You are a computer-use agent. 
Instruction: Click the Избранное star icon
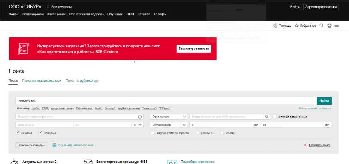[297, 26]
